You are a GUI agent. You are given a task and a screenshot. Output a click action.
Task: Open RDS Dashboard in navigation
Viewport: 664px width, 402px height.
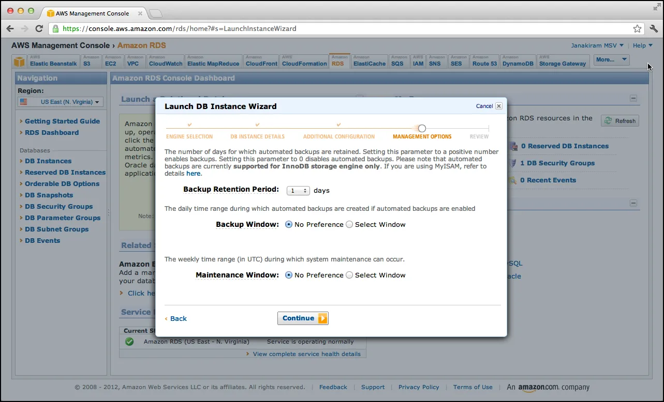click(x=52, y=133)
